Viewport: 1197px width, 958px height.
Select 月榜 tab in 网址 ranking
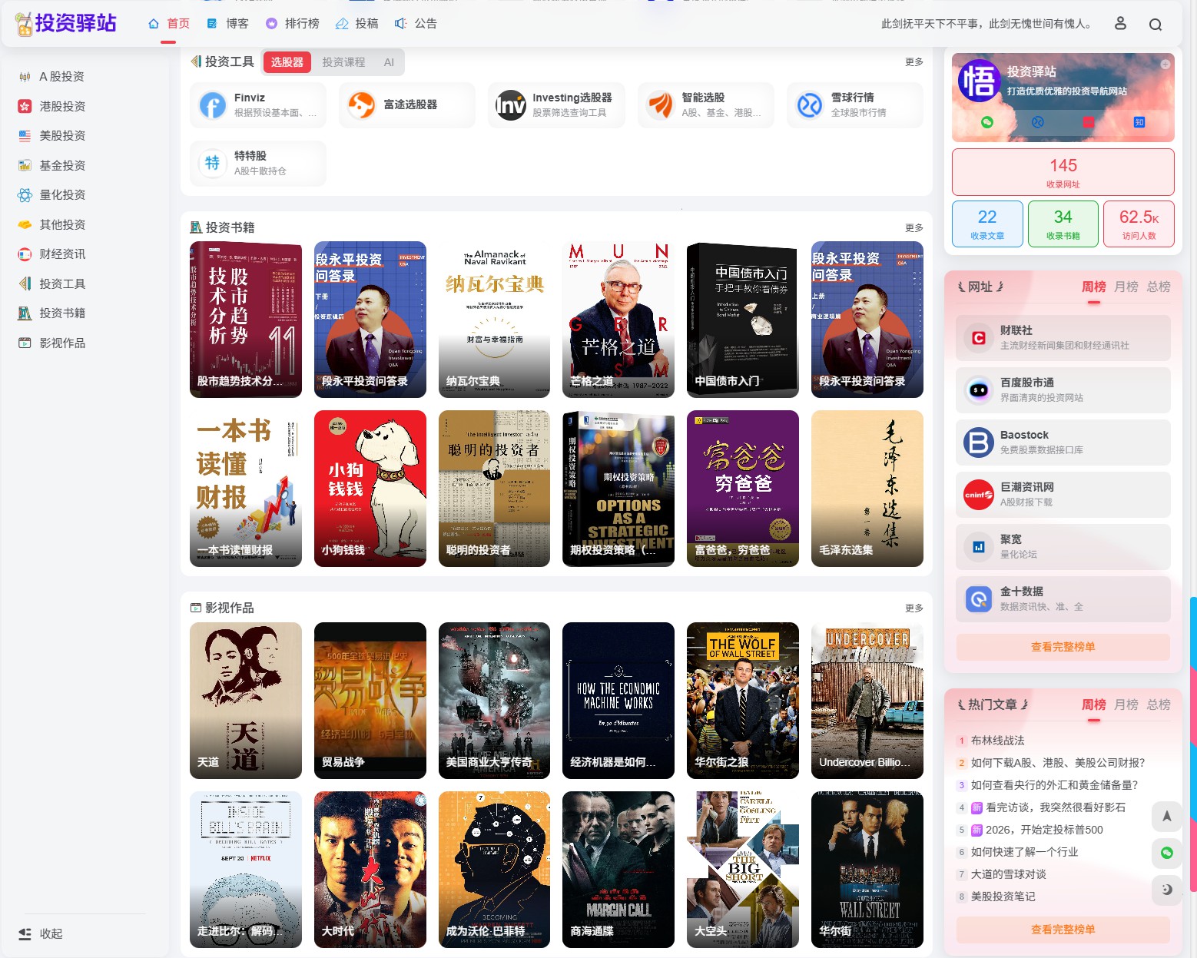pyautogui.click(x=1126, y=287)
